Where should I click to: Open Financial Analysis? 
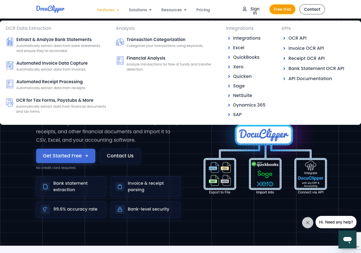pyautogui.click(x=146, y=58)
